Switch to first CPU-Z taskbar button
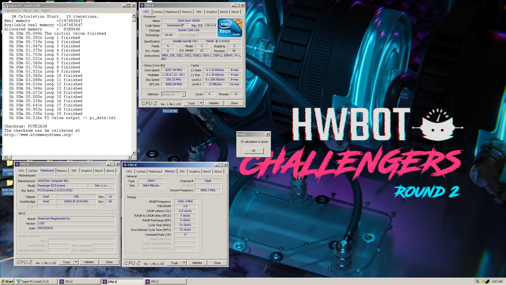The width and height of the screenshot is (506, 285). point(79,282)
